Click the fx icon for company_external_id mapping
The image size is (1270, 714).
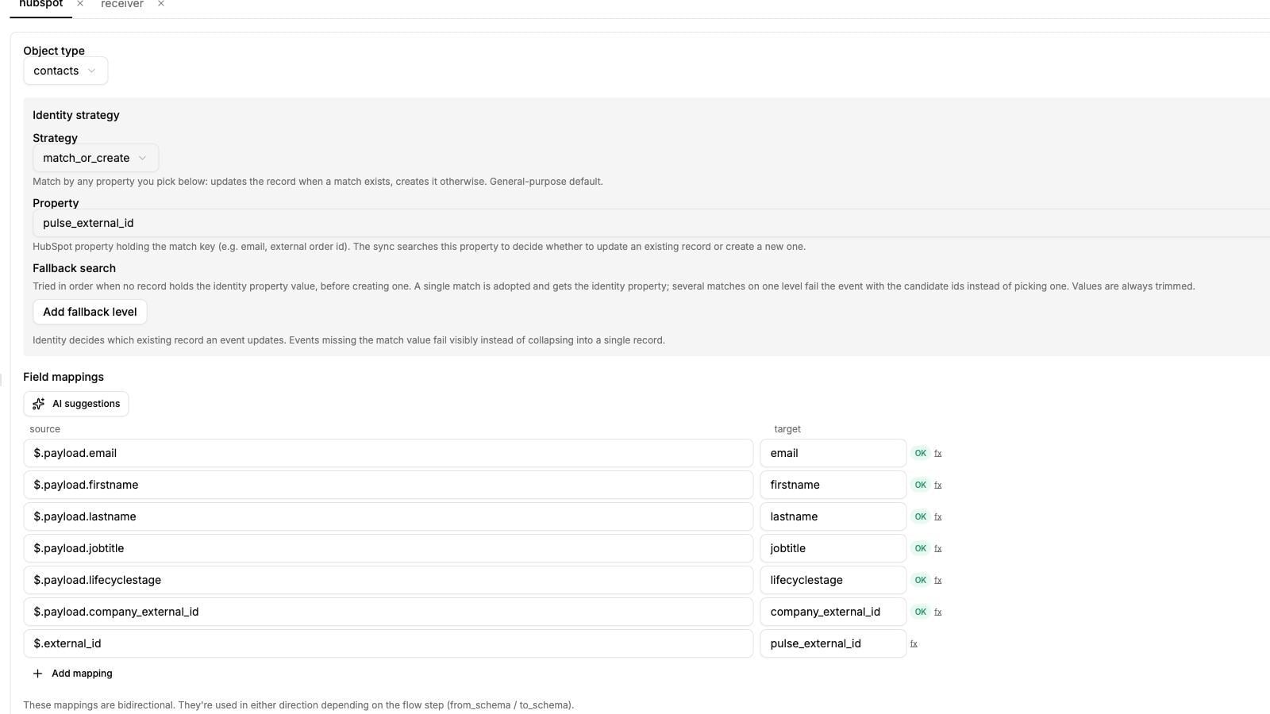(x=938, y=612)
